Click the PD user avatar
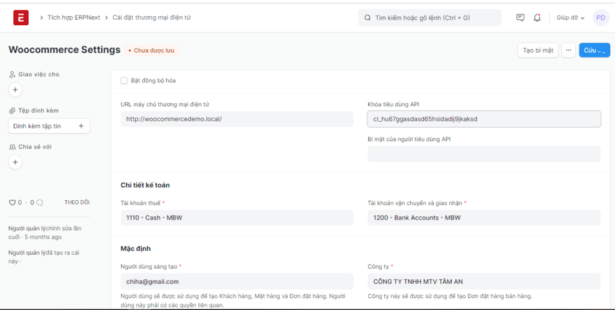The image size is (615, 310). click(x=601, y=18)
